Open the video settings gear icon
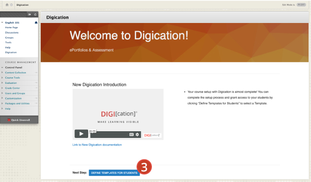 pos(137,135)
